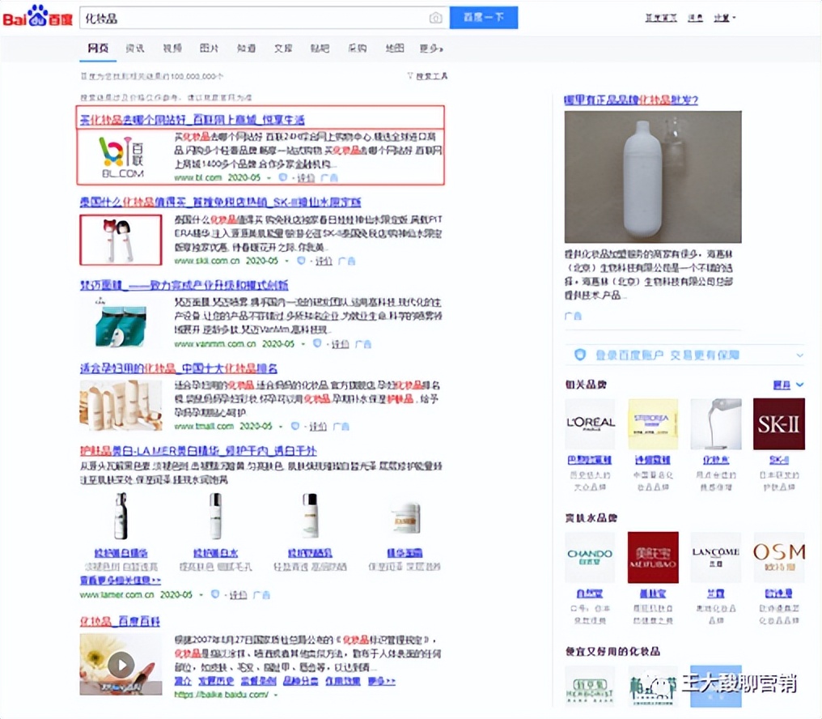Click the LANCÔME brand thumbnail

pyautogui.click(x=715, y=556)
